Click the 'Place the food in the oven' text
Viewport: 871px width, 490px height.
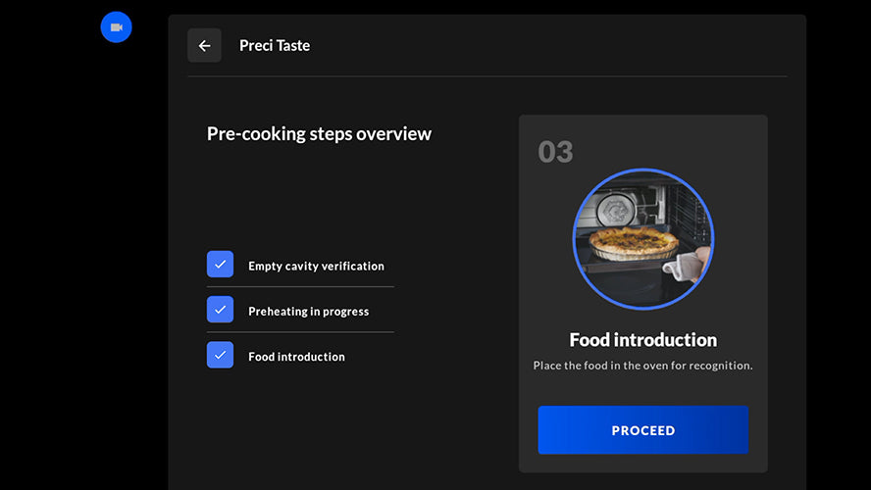642,366
